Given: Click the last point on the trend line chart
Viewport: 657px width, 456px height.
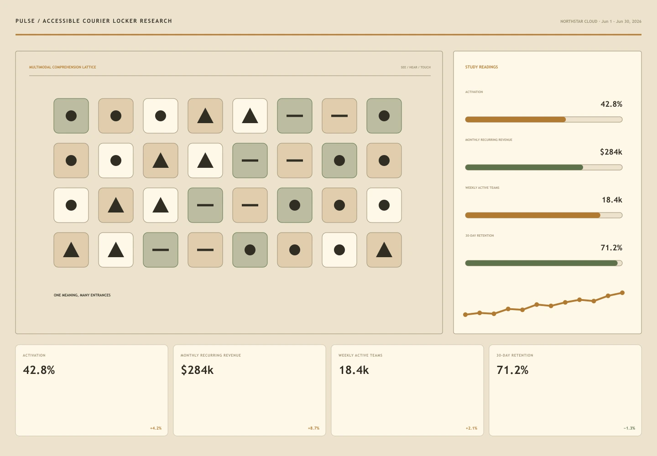Looking at the screenshot, I should (x=622, y=293).
